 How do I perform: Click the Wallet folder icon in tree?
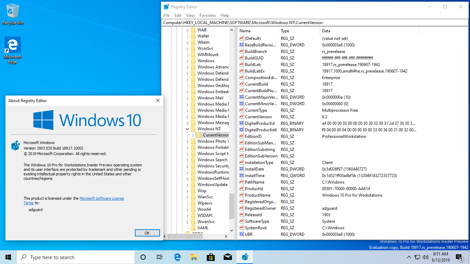pyautogui.click(x=193, y=36)
